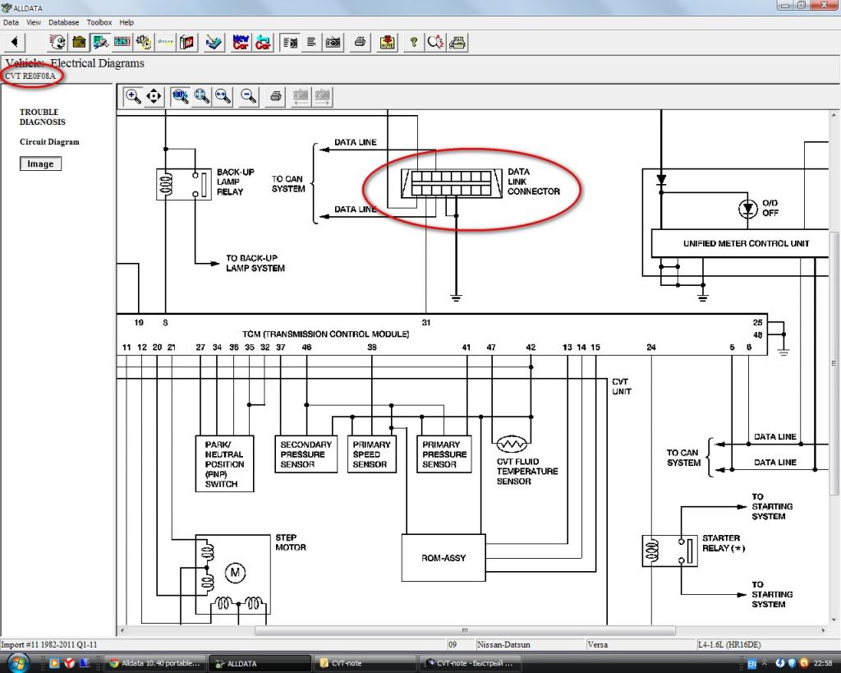Select Circuit Diagram in left panel
This screenshot has width=841, height=673.
(x=49, y=141)
